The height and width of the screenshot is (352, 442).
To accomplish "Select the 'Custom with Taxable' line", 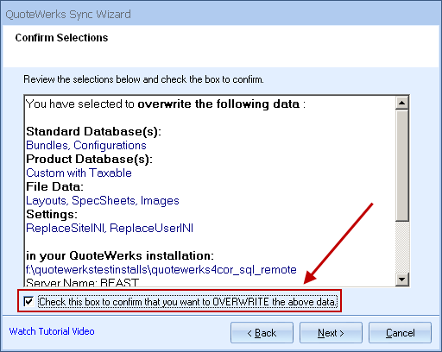I will click(x=79, y=173).
